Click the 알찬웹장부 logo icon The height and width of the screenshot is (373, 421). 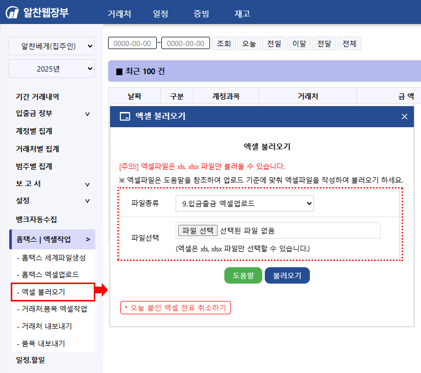[x=12, y=12]
